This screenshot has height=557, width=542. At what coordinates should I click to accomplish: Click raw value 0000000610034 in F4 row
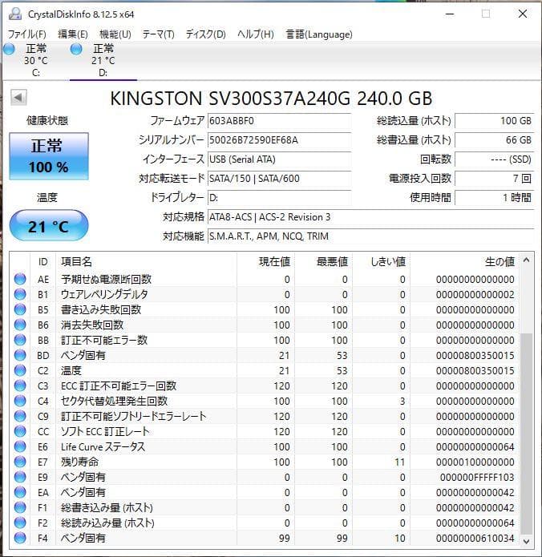pyautogui.click(x=475, y=539)
